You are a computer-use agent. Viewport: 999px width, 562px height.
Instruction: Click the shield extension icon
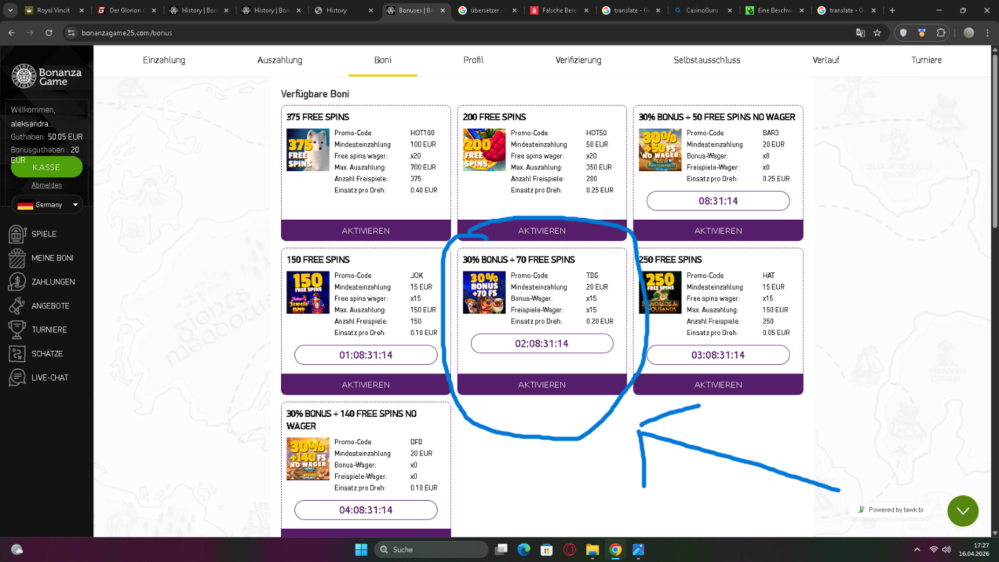coord(903,33)
